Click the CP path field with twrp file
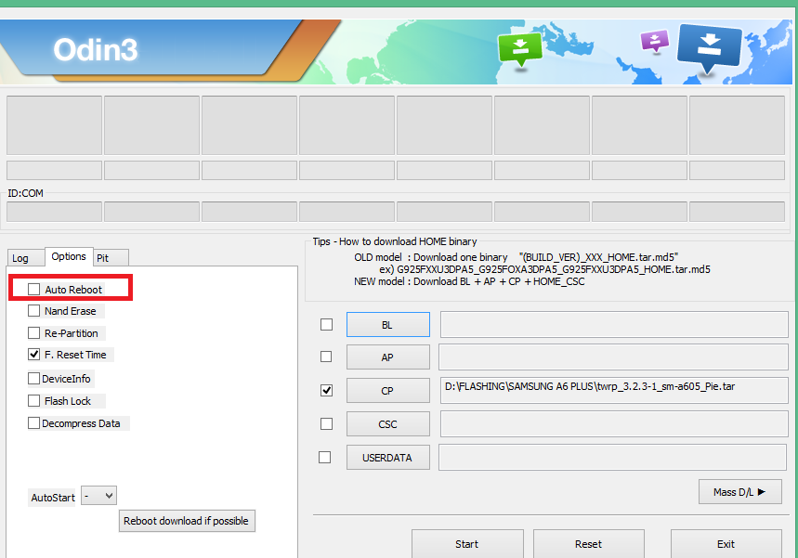 click(x=614, y=391)
